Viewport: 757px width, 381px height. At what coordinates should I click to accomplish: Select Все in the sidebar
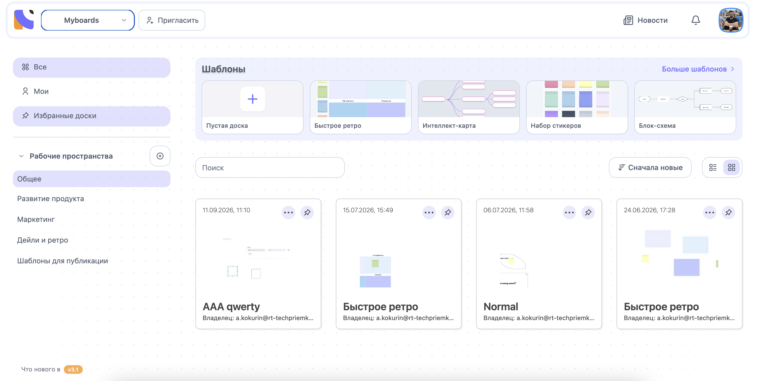pos(92,67)
